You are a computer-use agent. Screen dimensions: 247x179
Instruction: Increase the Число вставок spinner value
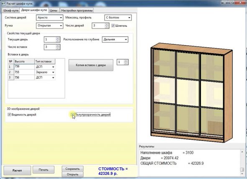(58, 46)
